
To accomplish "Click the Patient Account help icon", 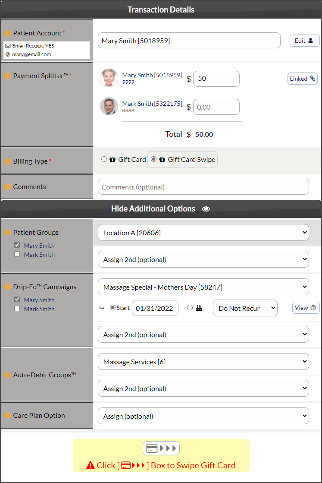I will (x=7, y=33).
